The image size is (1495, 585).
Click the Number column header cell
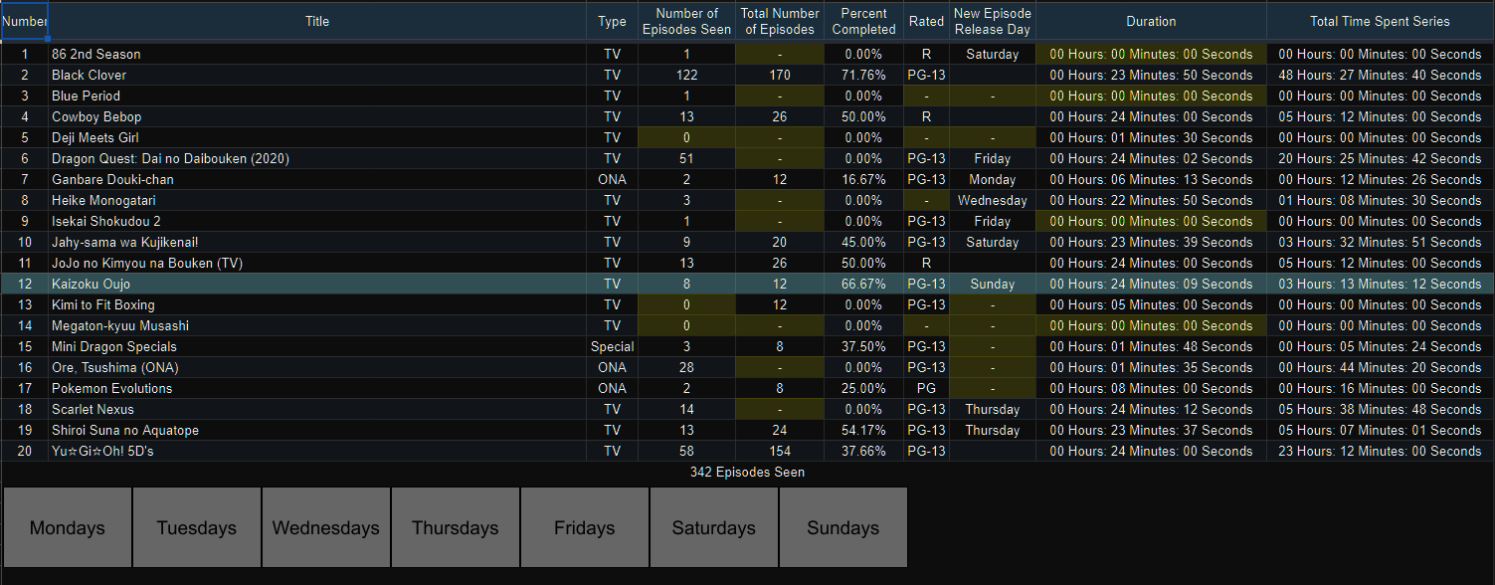point(25,21)
